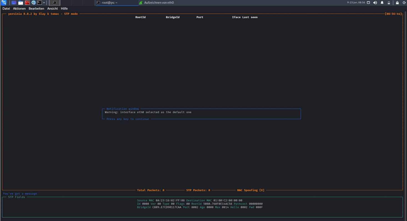Open the red root terminal launcher icon
407x221 pixels.
point(27,3)
